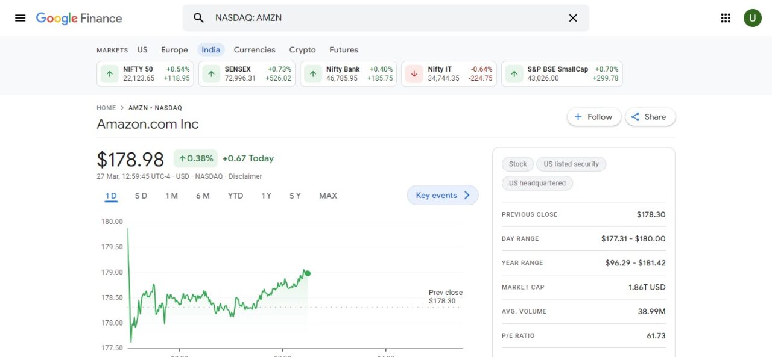Go to HOME breadcrumb link

click(x=106, y=108)
